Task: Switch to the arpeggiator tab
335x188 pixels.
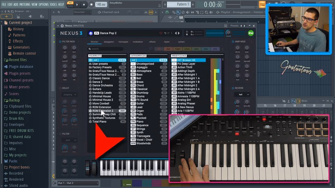Action: click(109, 42)
